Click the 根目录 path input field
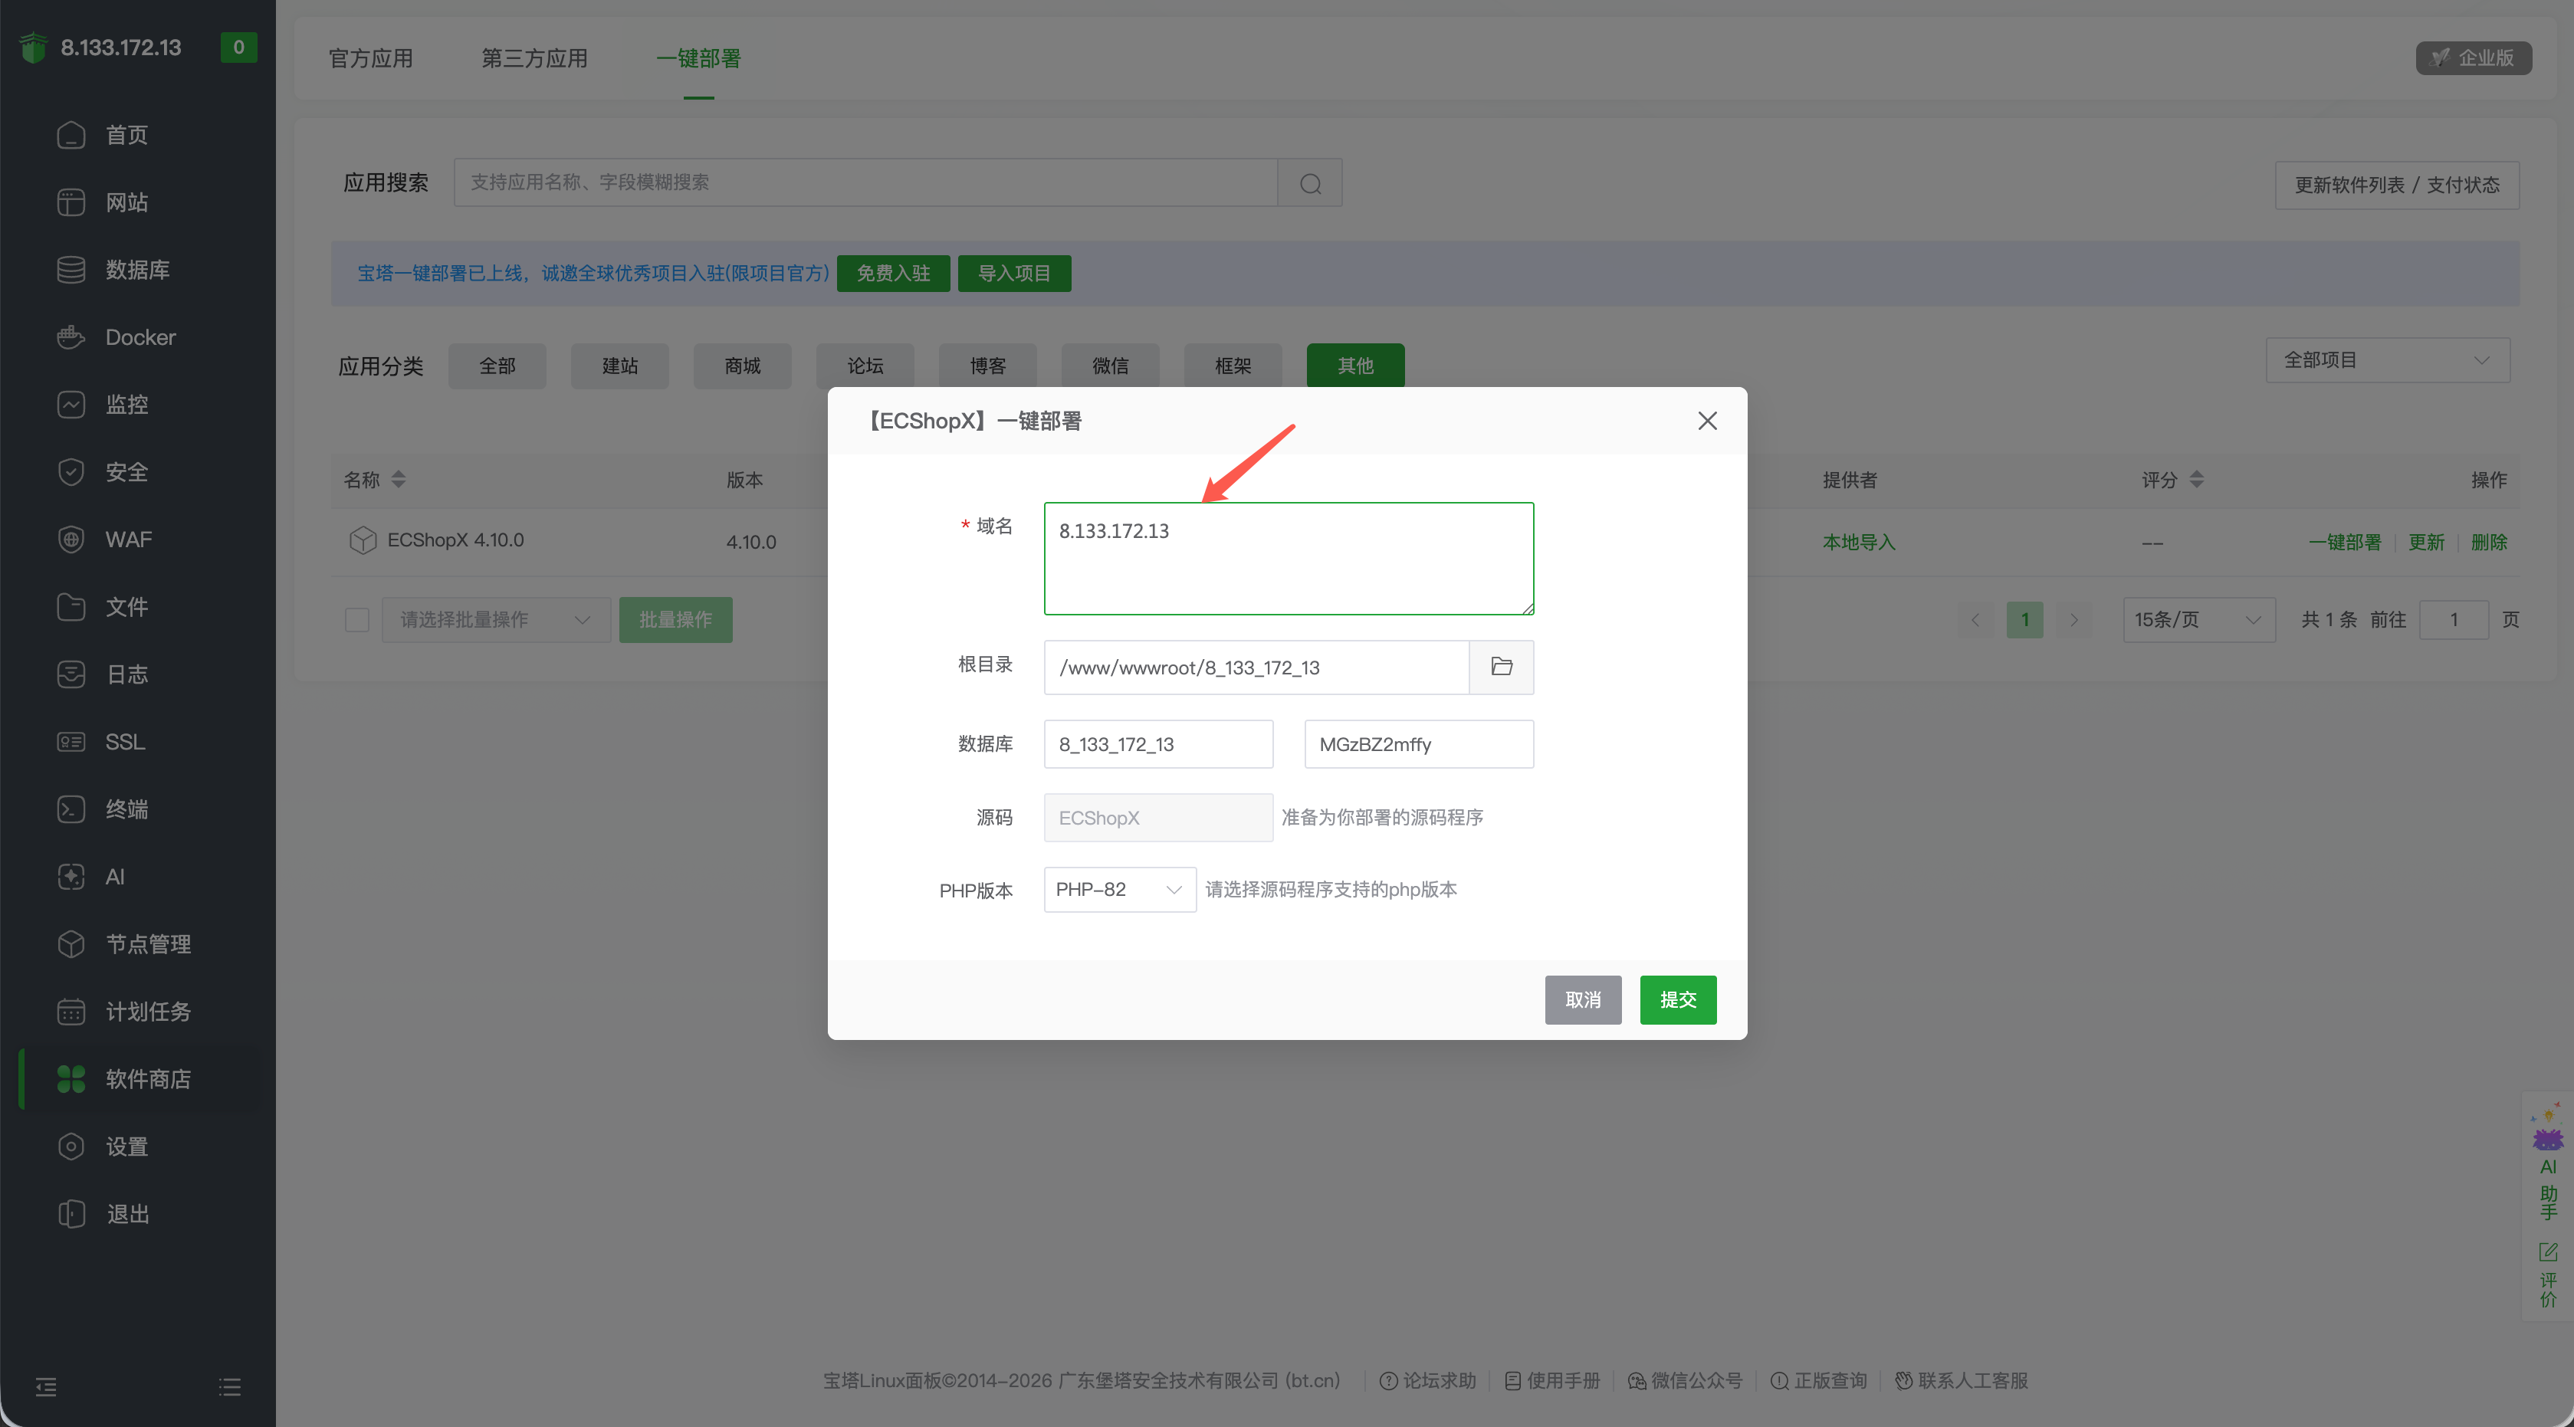2574x1427 pixels. pyautogui.click(x=1256, y=667)
